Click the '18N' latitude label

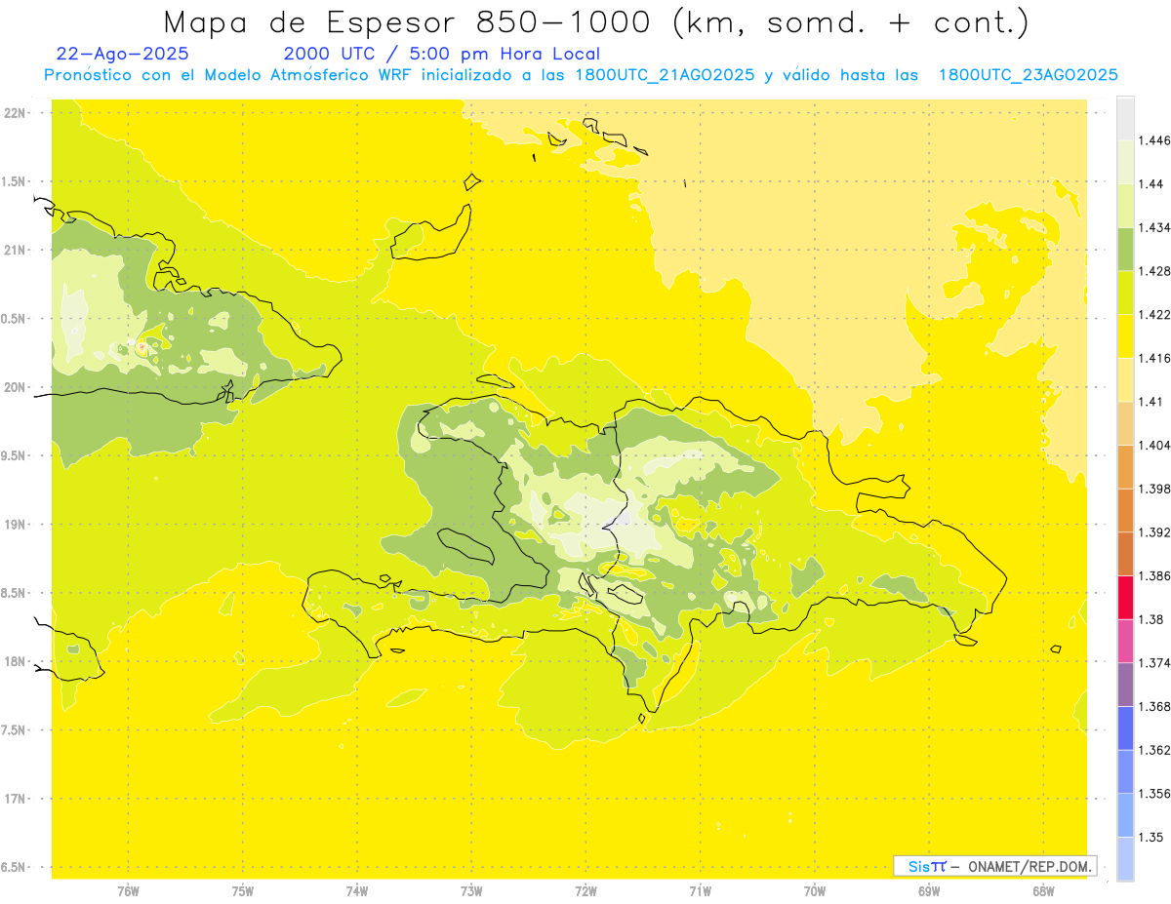point(17,661)
